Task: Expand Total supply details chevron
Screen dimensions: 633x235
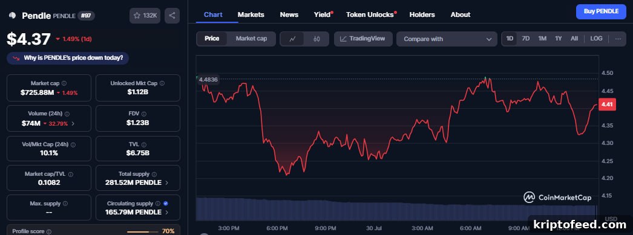Action: tap(167, 182)
